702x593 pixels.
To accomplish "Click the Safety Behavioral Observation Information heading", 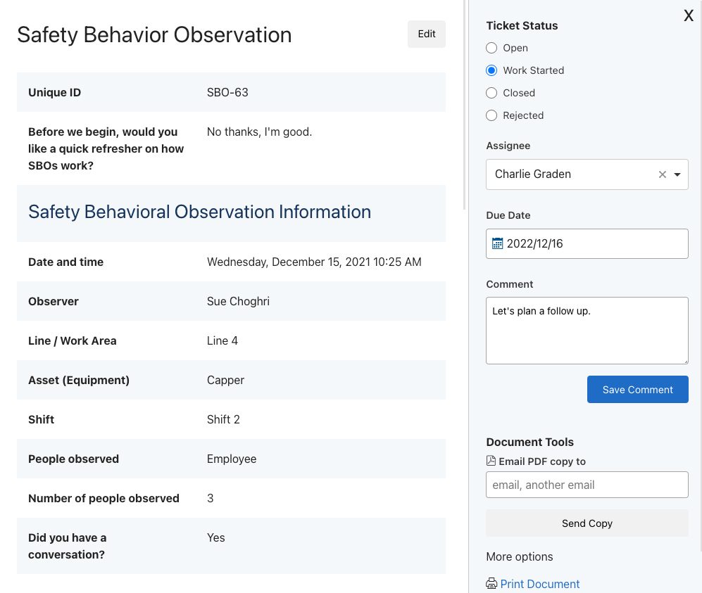I will tap(200, 212).
